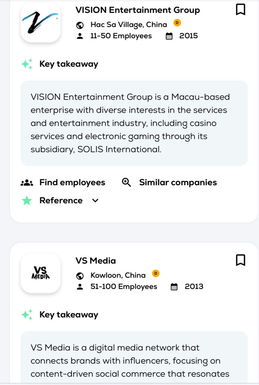This screenshot has width=259, height=385.
Task: Click the Similar companies magnifier icon
Action: pyautogui.click(x=126, y=183)
